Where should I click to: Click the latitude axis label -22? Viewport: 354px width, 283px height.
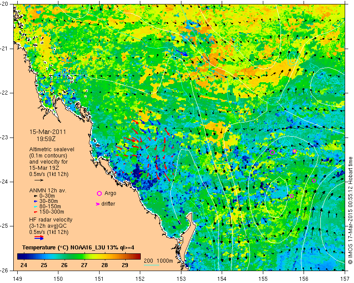click(x=4, y=93)
